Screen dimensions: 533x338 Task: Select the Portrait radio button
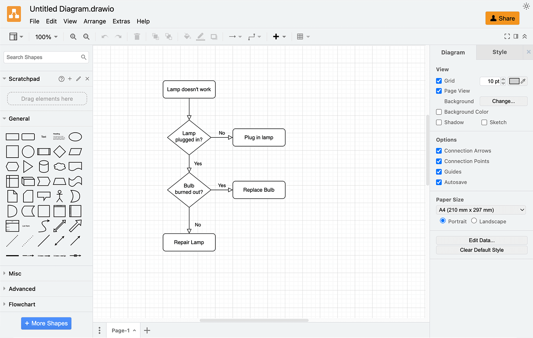[x=443, y=221]
